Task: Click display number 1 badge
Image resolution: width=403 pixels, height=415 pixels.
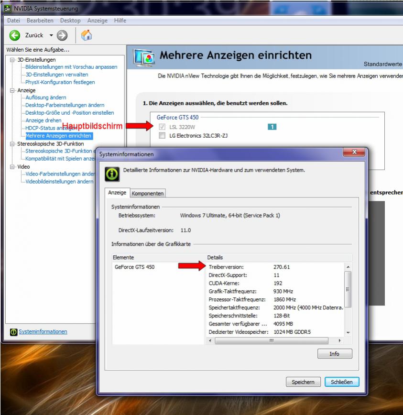Action: tap(272, 127)
